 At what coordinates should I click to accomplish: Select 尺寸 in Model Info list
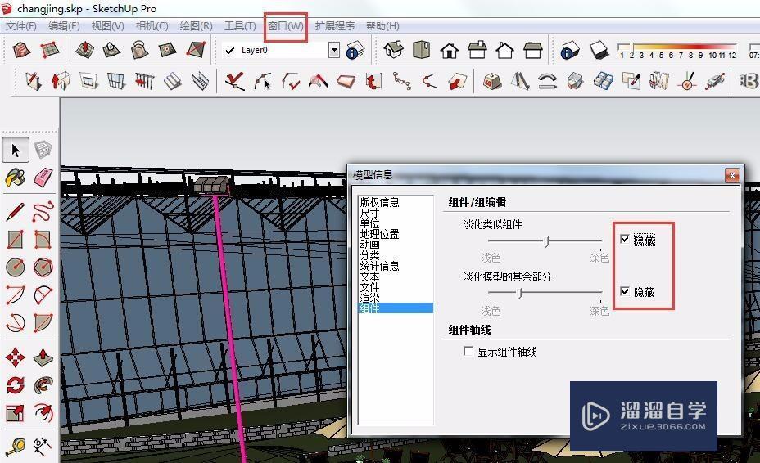[370, 213]
